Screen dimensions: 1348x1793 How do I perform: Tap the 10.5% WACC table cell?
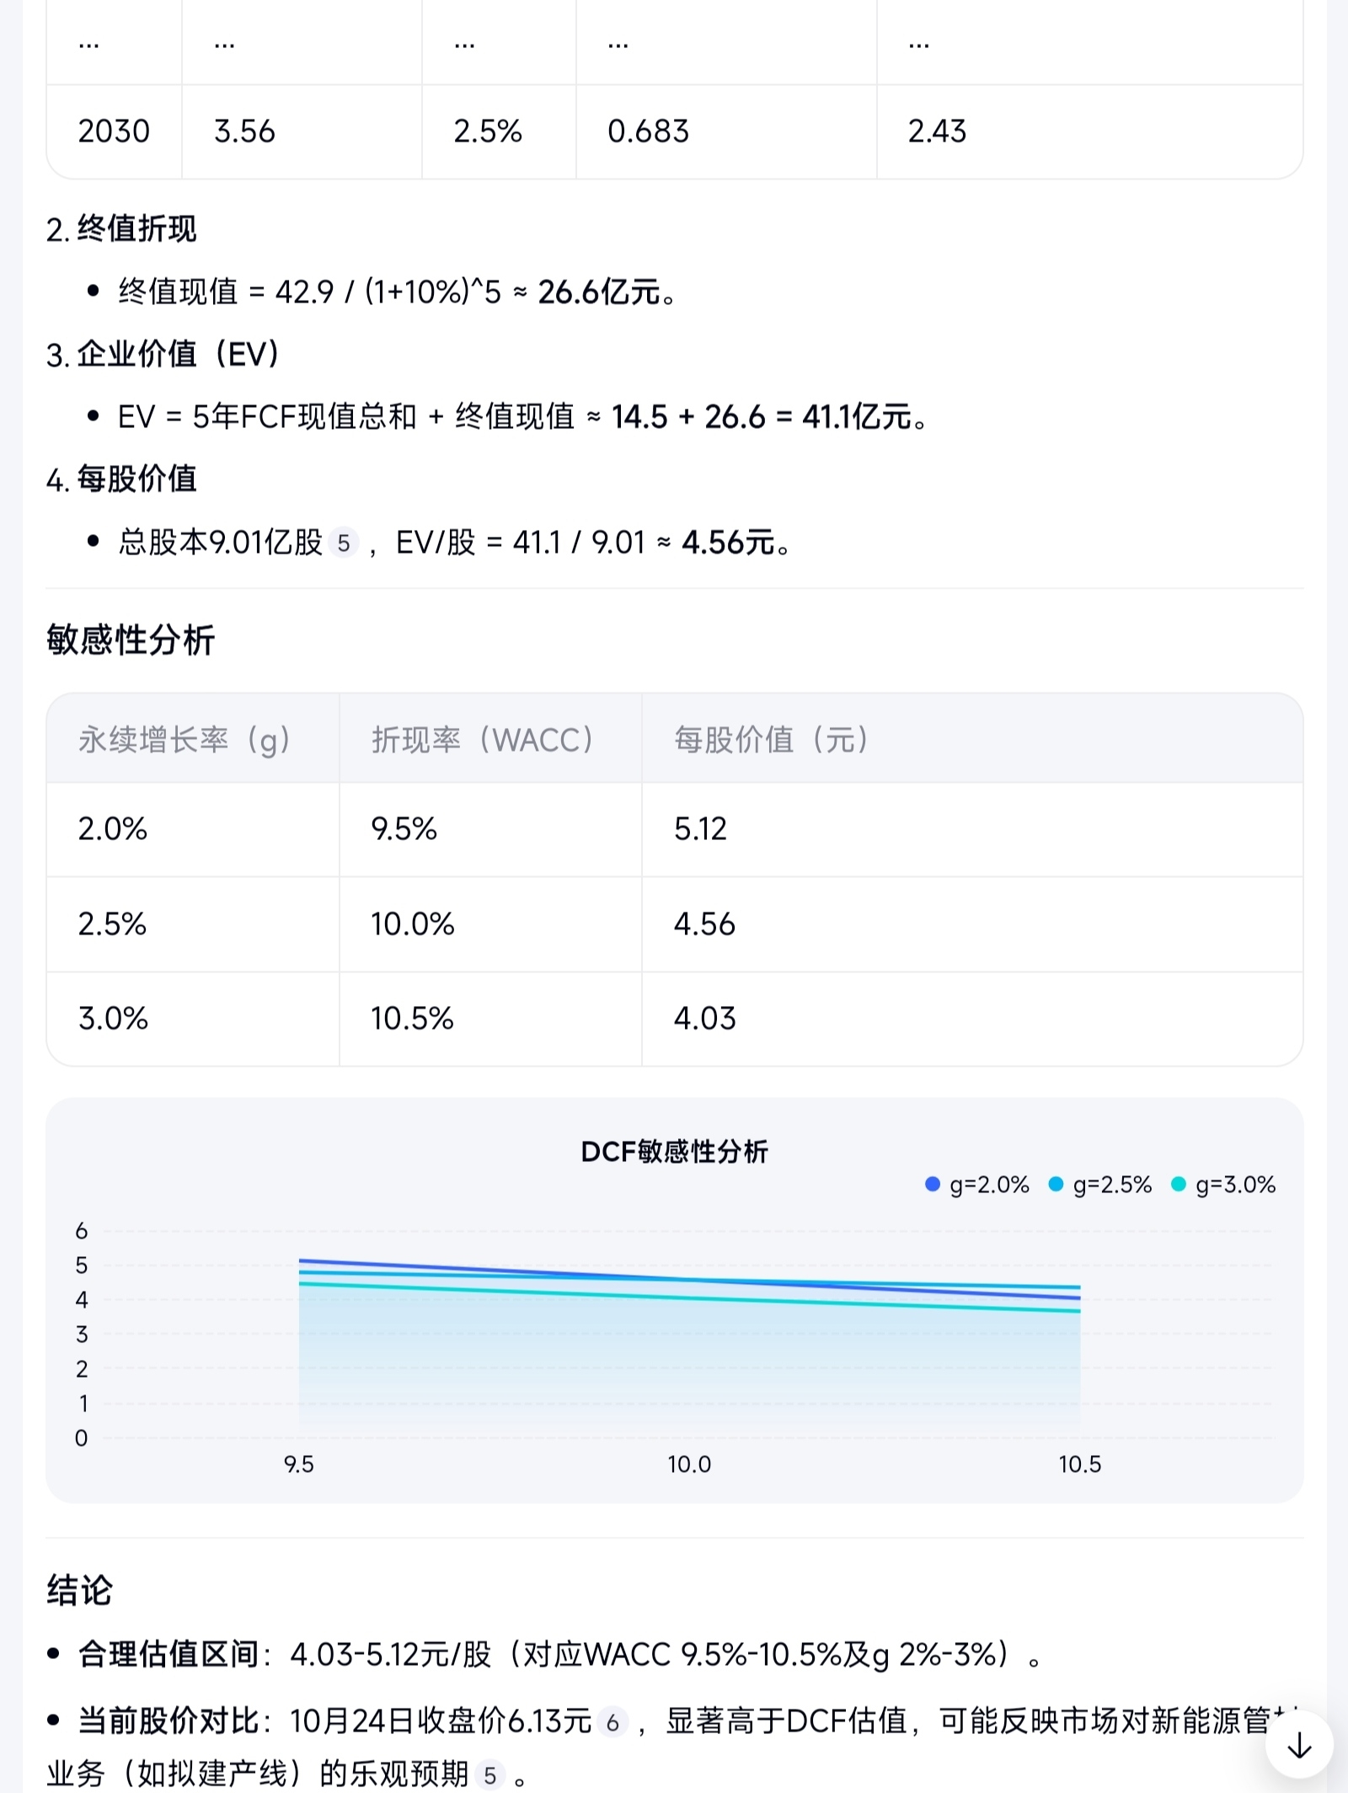pyautogui.click(x=412, y=1019)
